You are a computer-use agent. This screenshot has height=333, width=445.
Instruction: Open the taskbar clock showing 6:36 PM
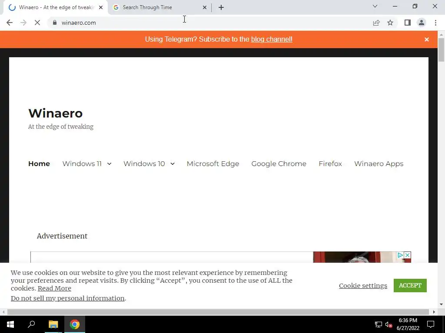(x=408, y=324)
